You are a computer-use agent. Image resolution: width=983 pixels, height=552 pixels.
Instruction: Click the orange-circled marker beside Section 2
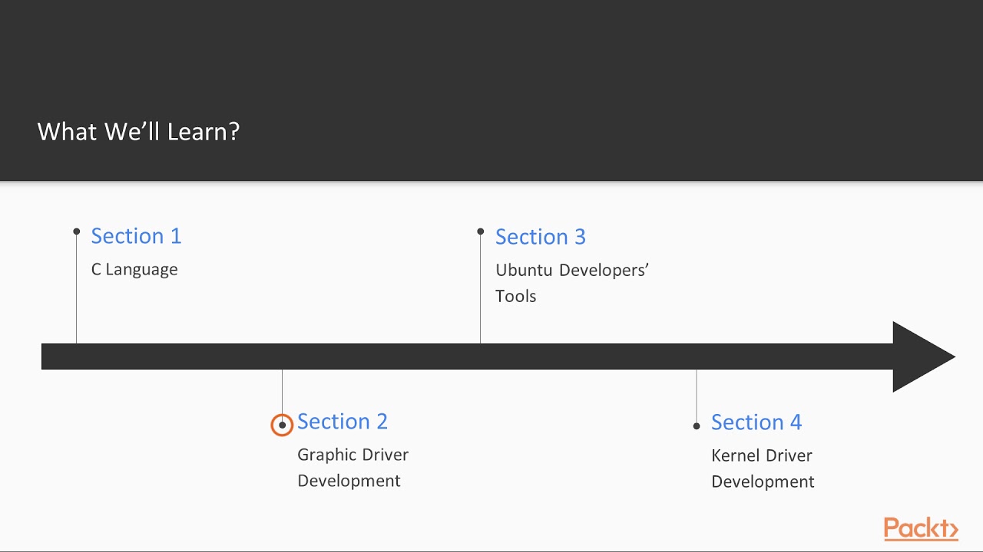pyautogui.click(x=282, y=425)
